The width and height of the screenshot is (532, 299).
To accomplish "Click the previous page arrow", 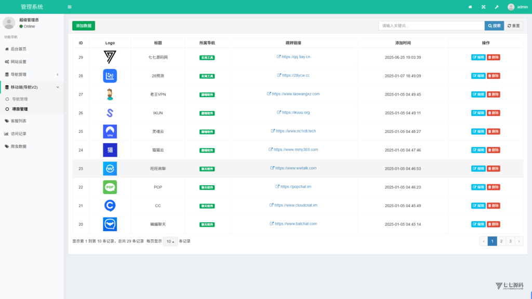I will (x=484, y=241).
